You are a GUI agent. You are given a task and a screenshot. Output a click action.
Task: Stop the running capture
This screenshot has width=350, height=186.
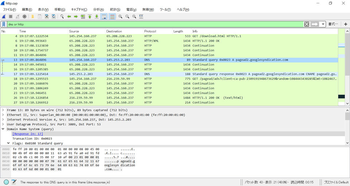click(x=11, y=16)
